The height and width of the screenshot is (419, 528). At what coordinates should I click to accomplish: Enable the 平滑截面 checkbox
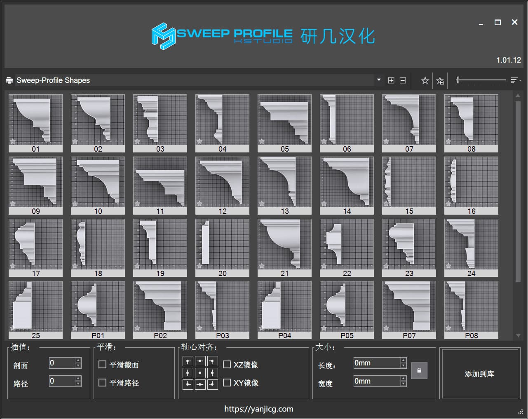[103, 365]
